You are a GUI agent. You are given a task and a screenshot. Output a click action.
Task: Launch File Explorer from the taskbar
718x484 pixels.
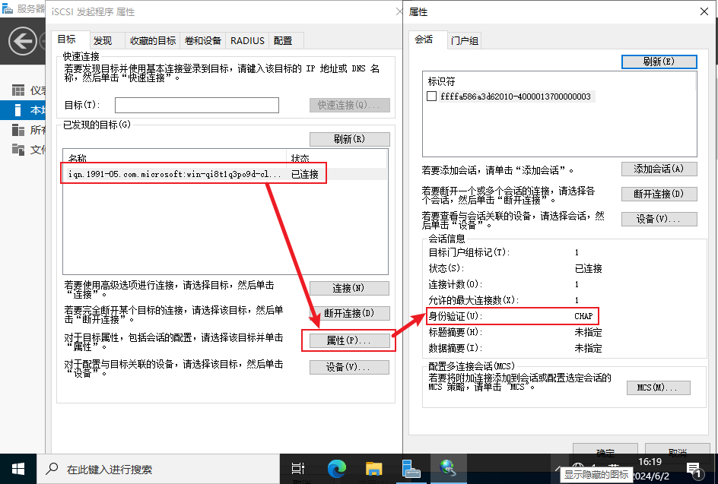pyautogui.click(x=373, y=469)
